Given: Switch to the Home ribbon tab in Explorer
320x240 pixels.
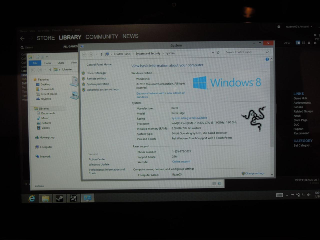Looking at the screenshot, I should (x=48, y=63).
